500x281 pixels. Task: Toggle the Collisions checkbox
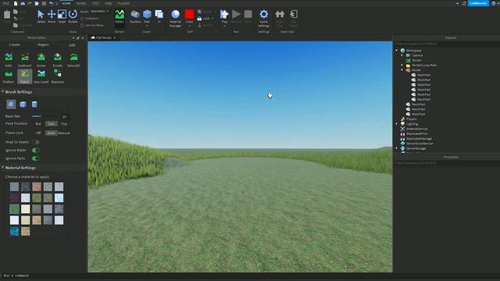[x=82, y=19]
